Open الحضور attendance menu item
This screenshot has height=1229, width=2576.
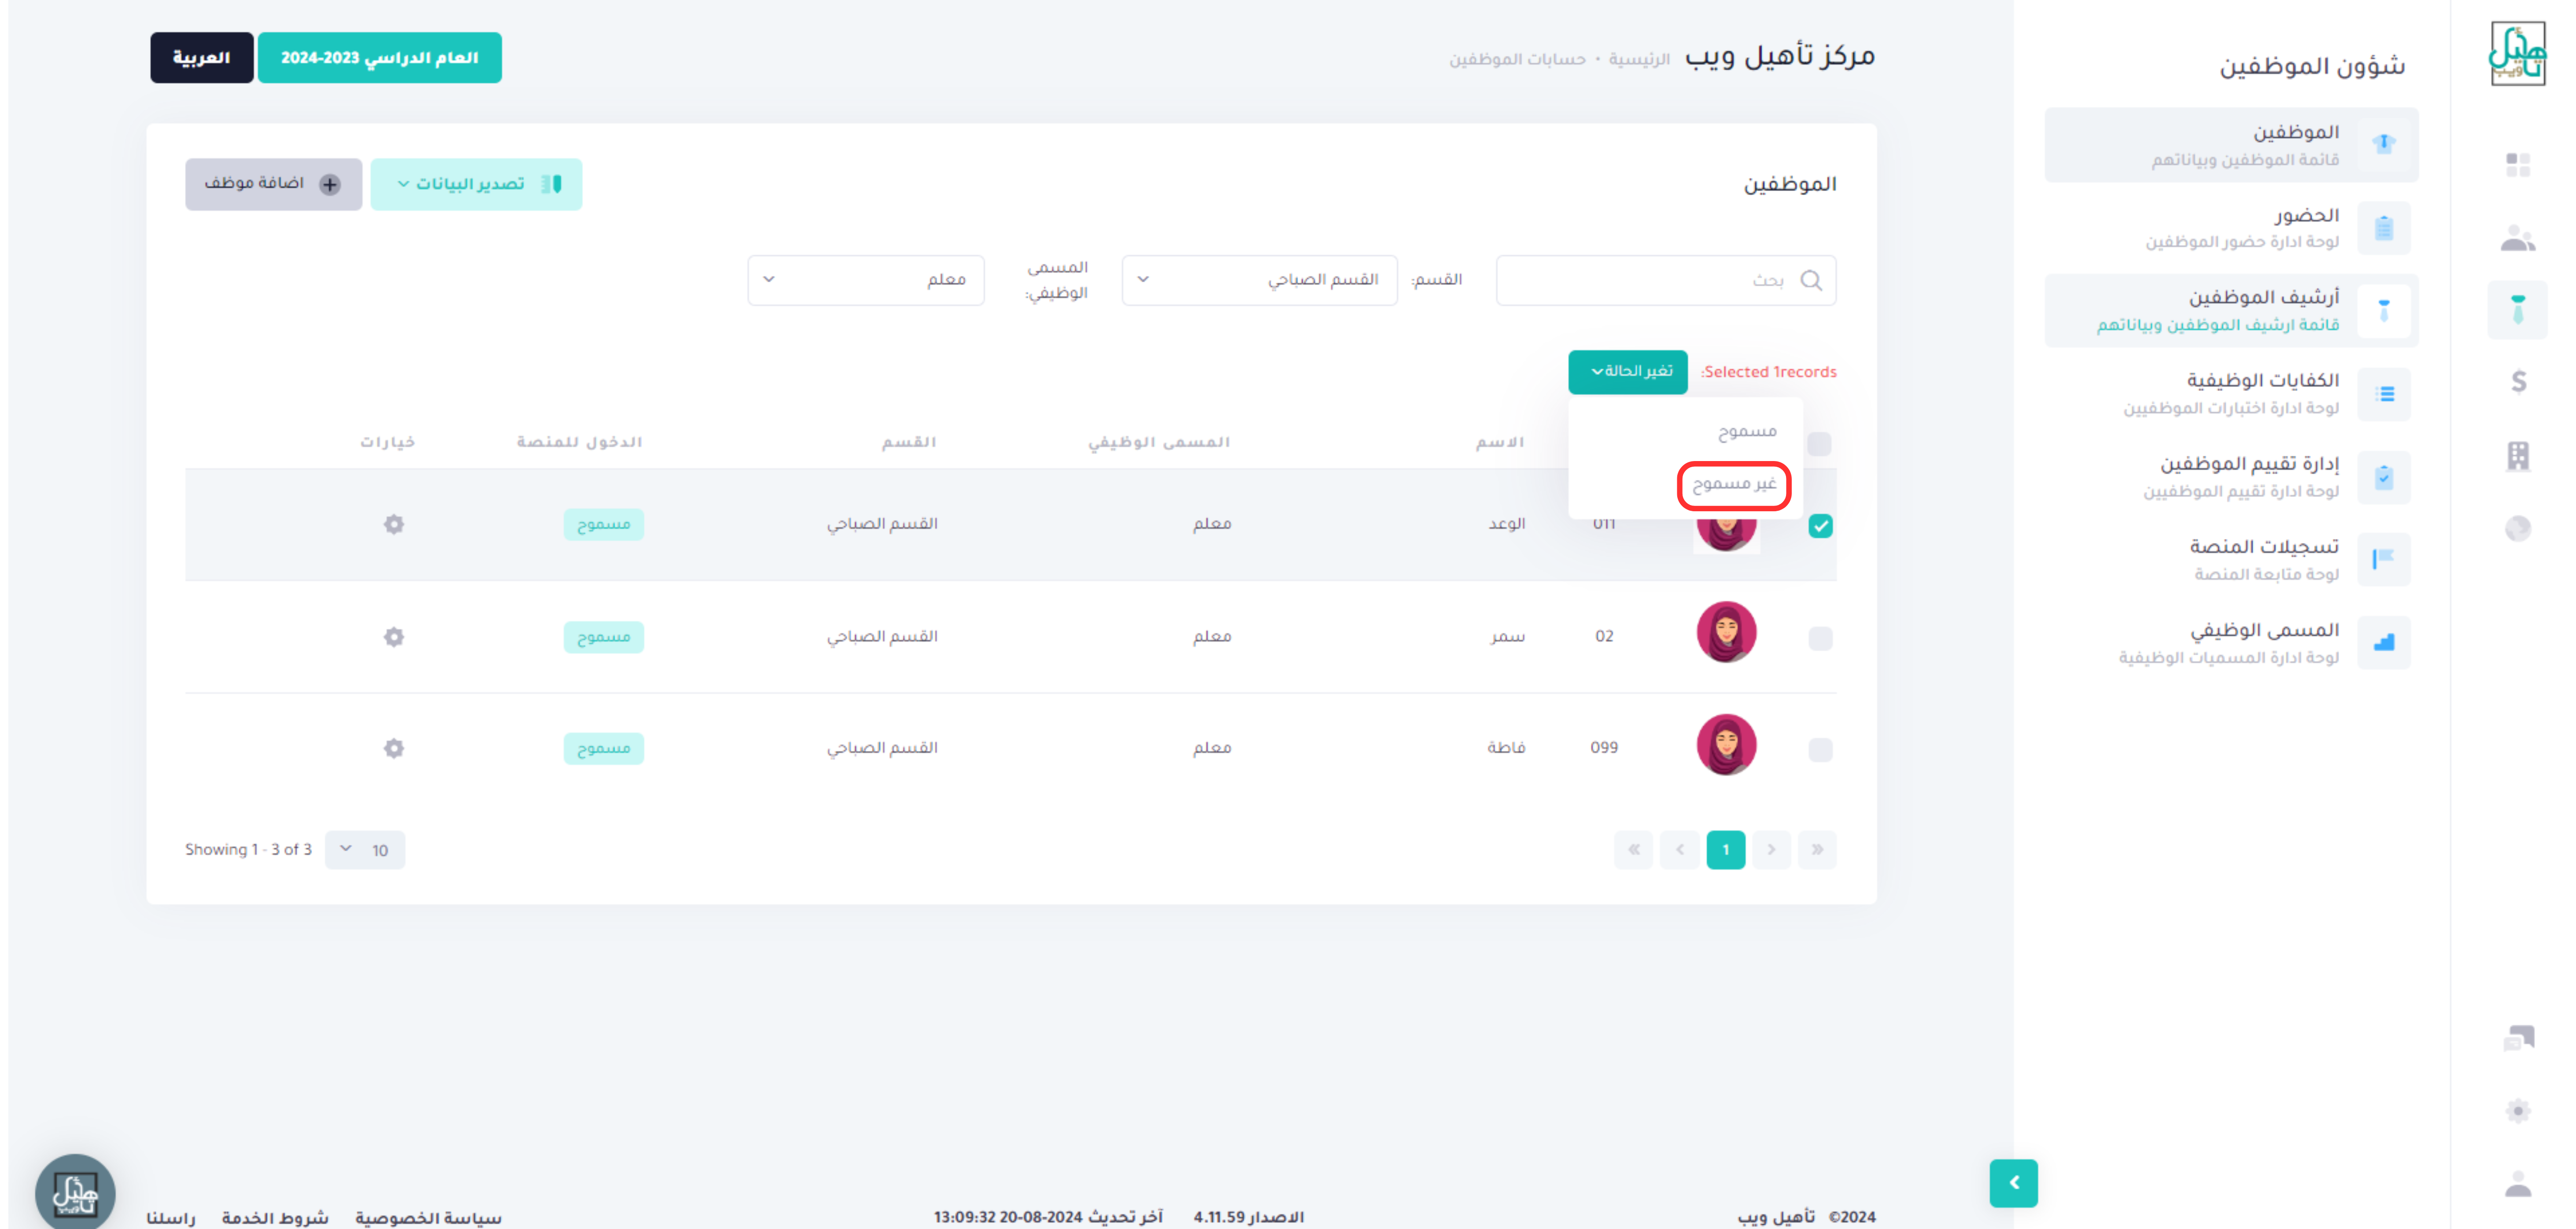click(x=2231, y=228)
